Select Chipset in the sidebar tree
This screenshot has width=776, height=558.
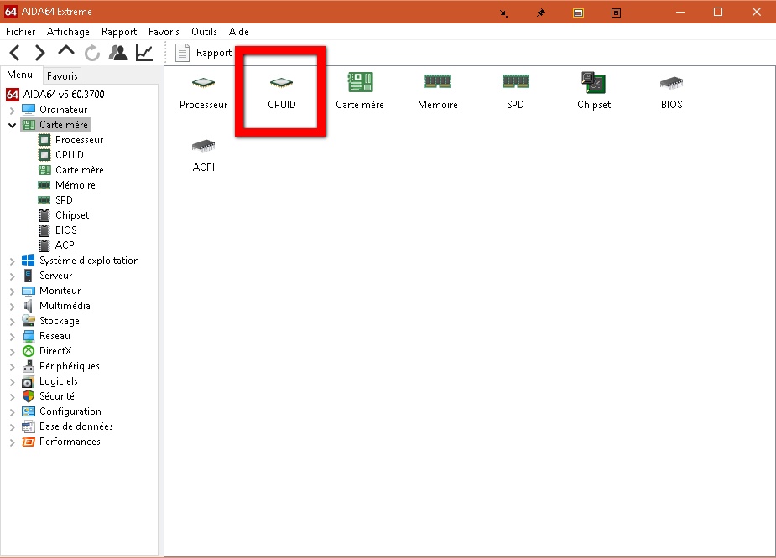click(64, 215)
